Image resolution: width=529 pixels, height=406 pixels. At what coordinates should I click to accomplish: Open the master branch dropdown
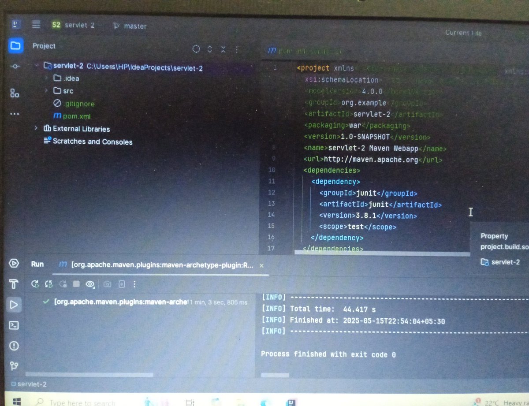tap(130, 26)
